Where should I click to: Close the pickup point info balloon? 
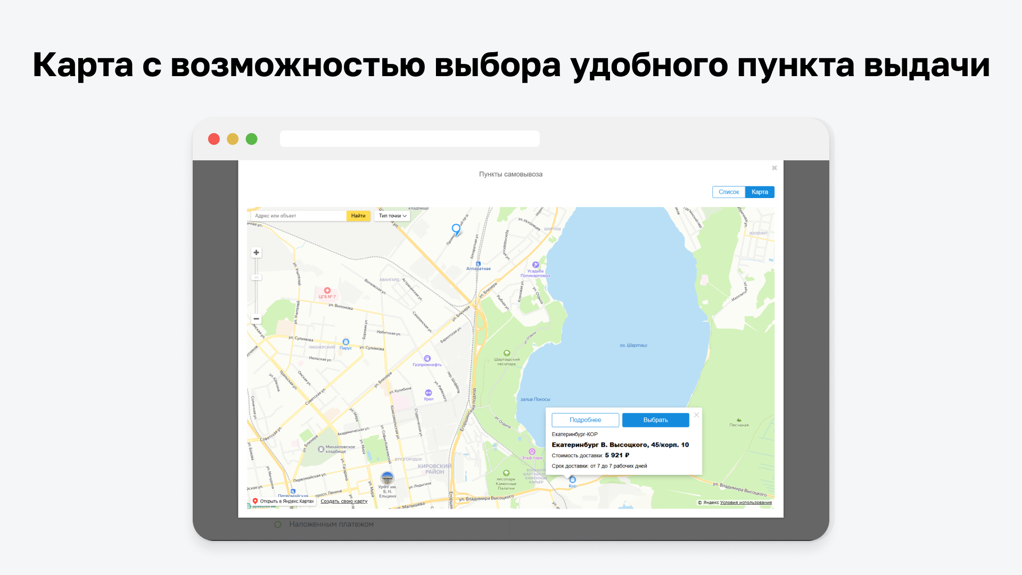696,415
